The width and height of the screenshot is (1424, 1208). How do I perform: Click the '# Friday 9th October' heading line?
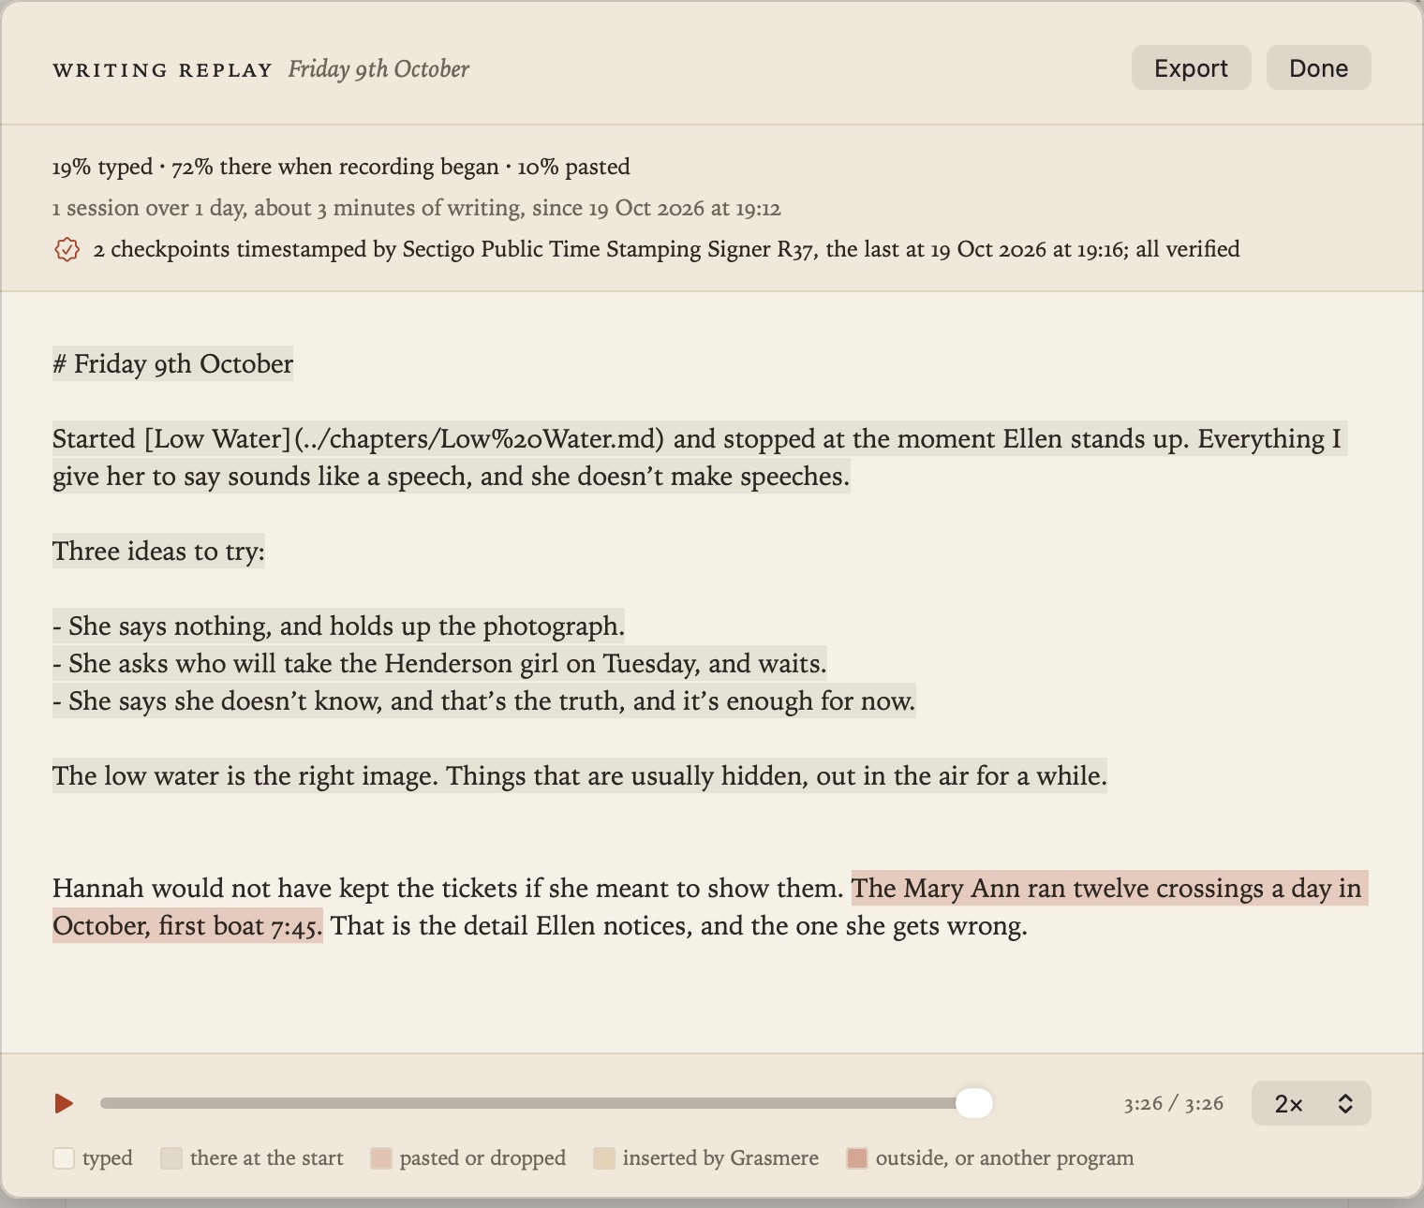[x=173, y=363]
